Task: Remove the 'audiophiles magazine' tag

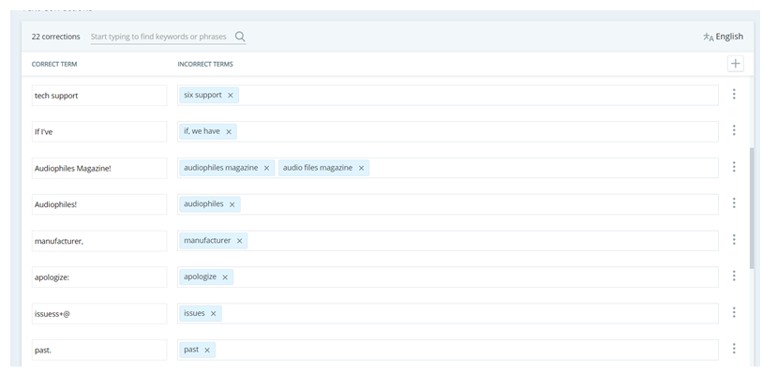Action: [x=266, y=168]
